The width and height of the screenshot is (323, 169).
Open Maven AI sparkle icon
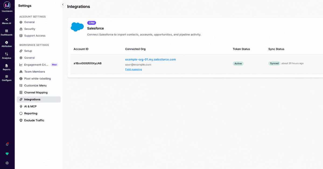pyautogui.click(x=7, y=20)
